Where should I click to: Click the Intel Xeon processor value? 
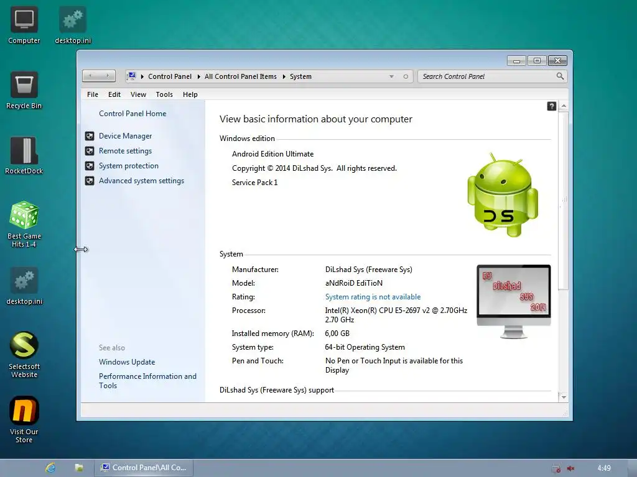[396, 315]
